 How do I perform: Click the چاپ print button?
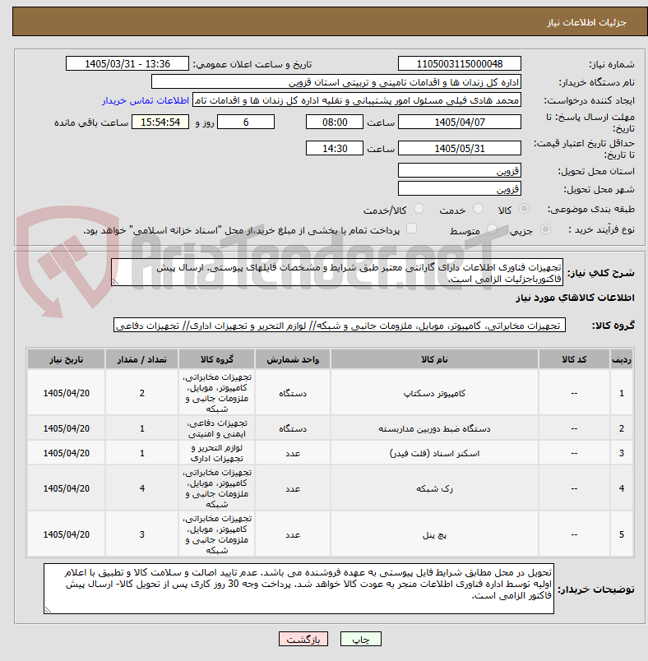point(361,639)
